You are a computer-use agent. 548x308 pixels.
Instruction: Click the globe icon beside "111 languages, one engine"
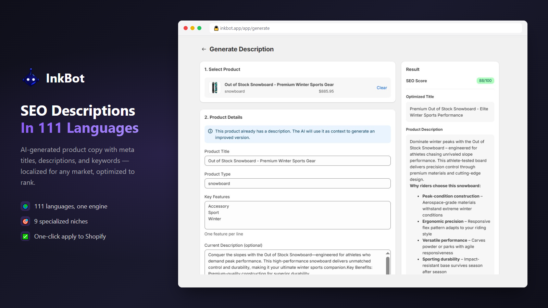click(25, 206)
